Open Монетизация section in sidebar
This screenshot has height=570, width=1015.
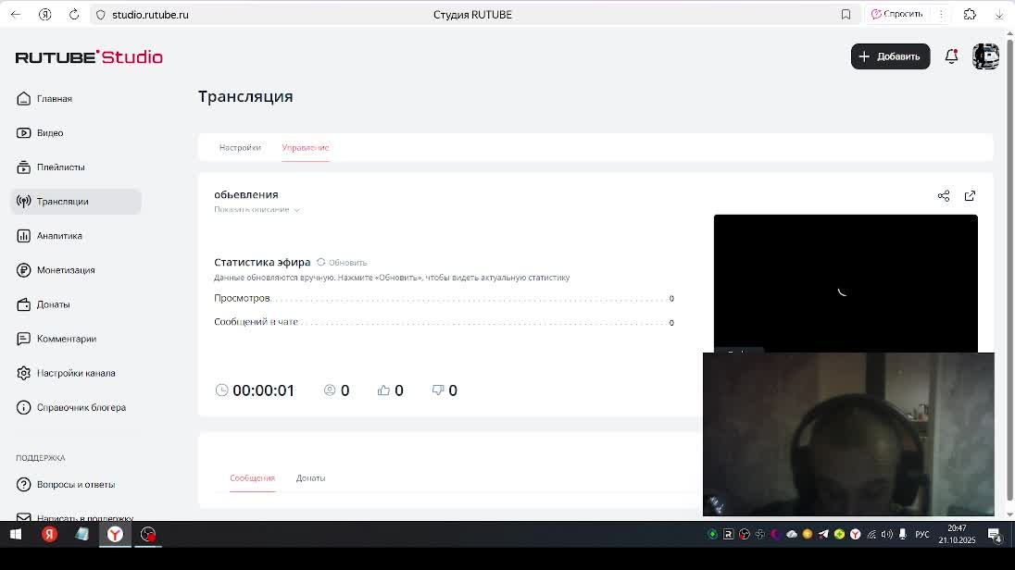65,270
